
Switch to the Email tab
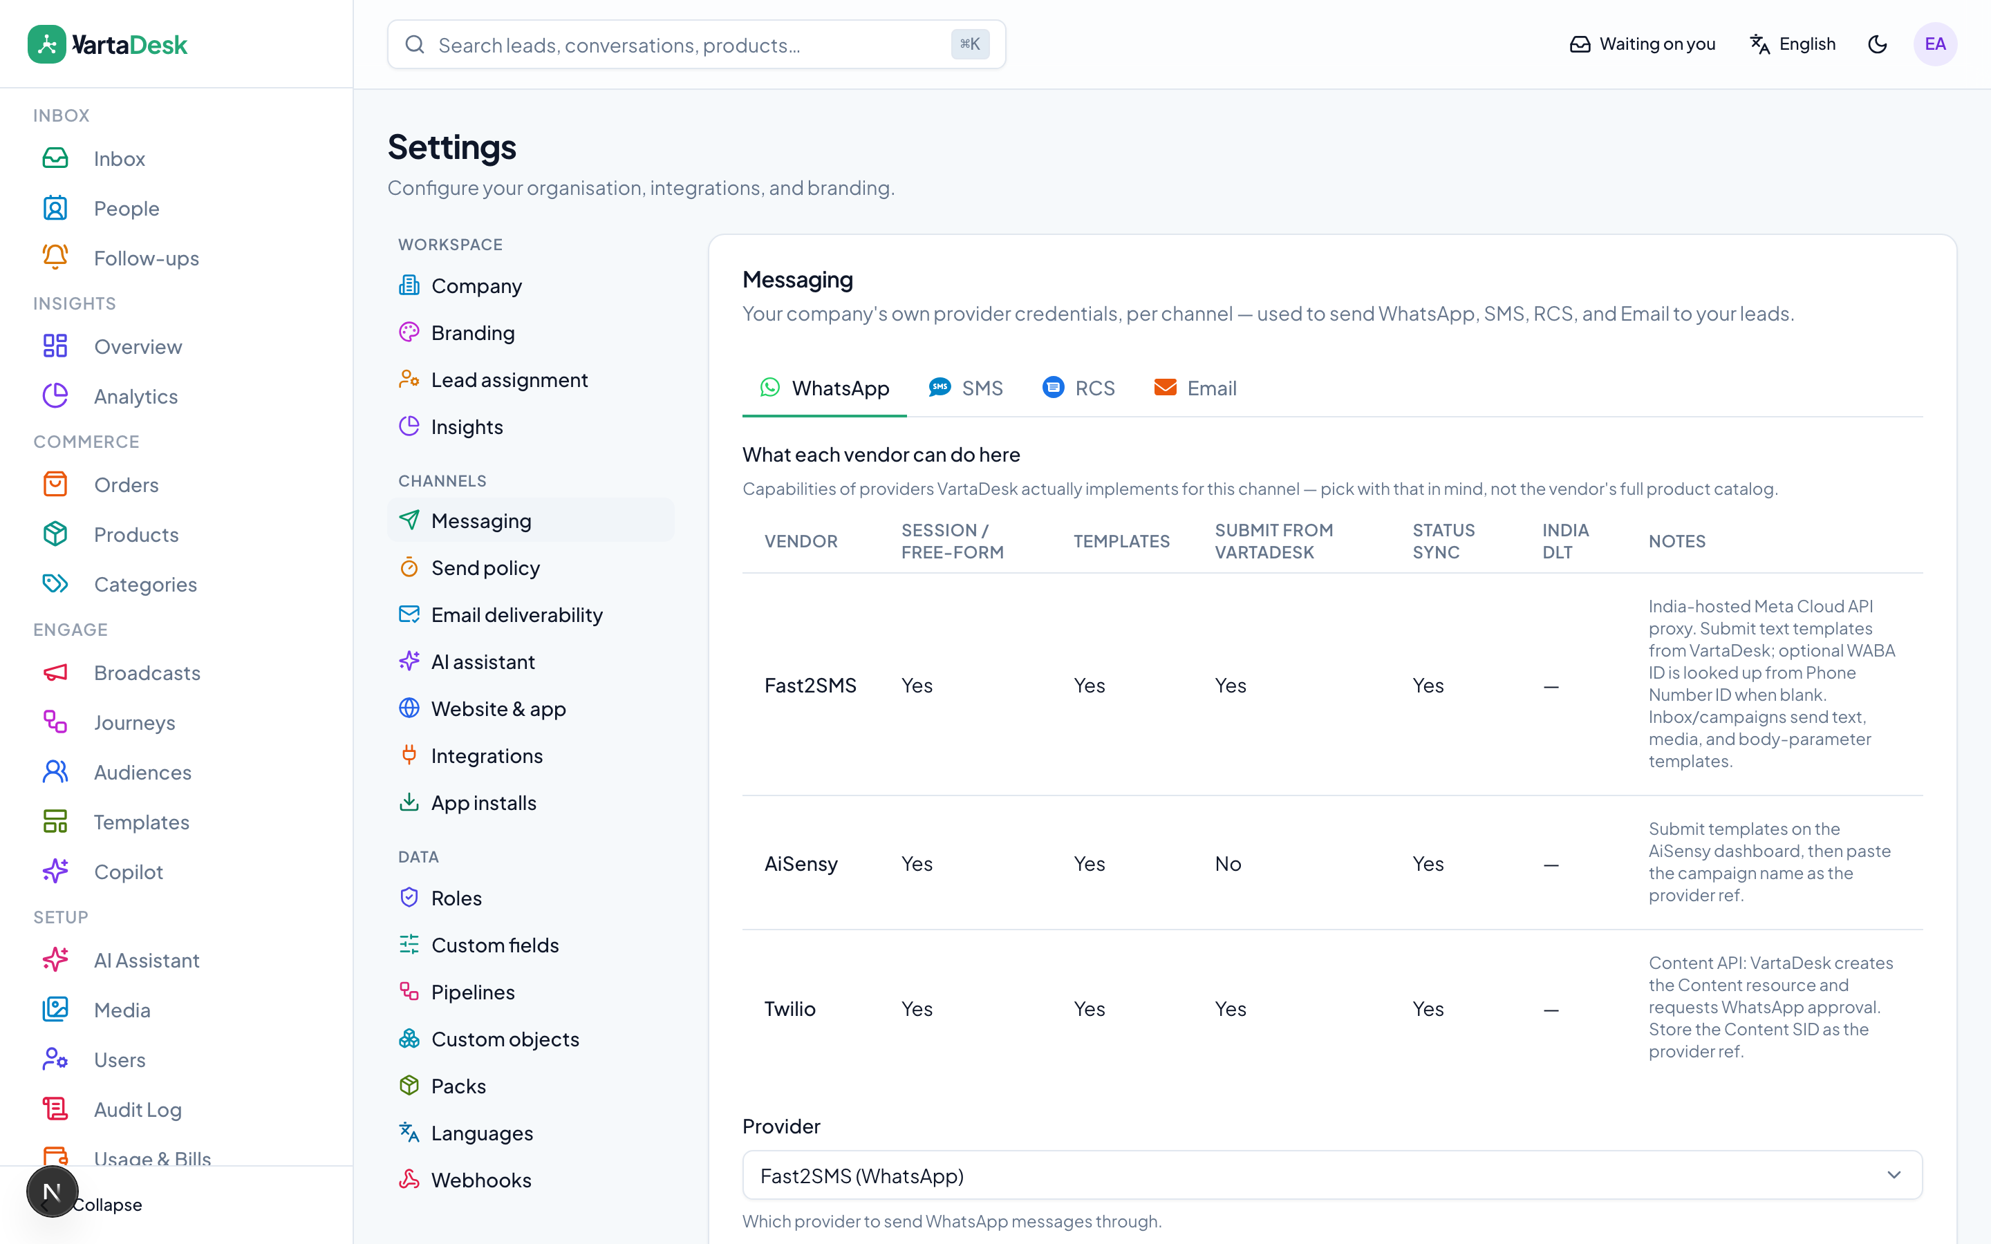pyautogui.click(x=1195, y=388)
